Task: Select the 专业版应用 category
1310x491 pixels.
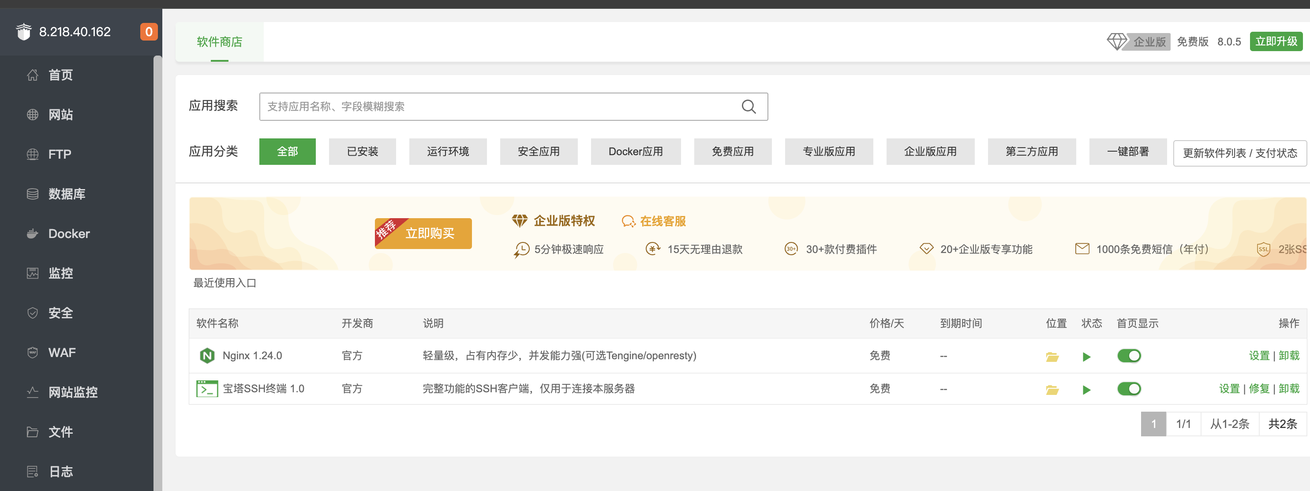Action: [x=829, y=152]
